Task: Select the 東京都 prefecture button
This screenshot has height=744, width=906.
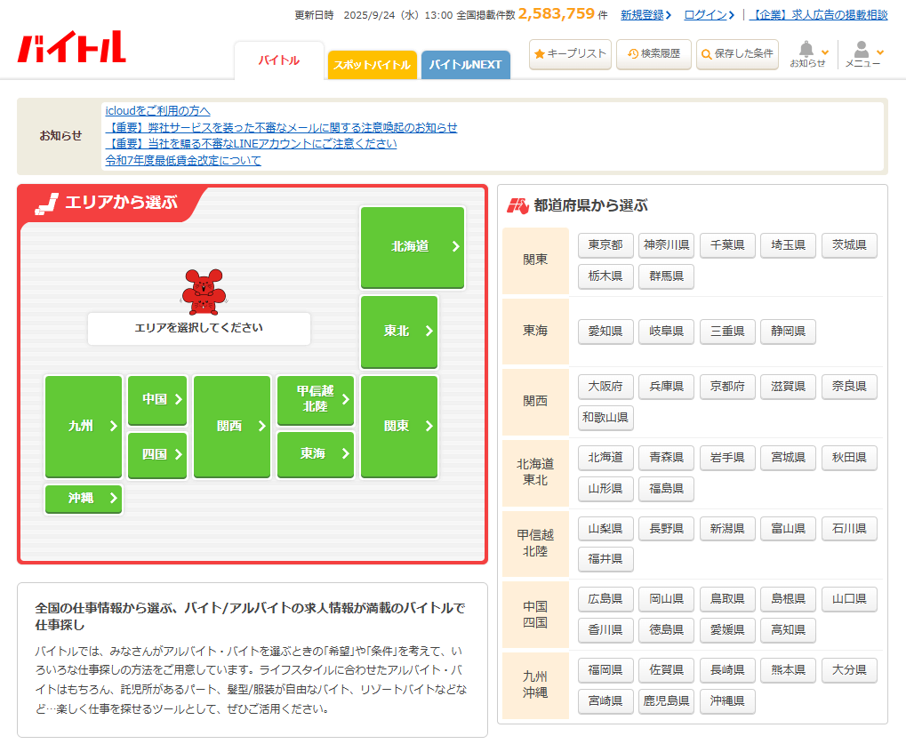Action: pos(605,245)
